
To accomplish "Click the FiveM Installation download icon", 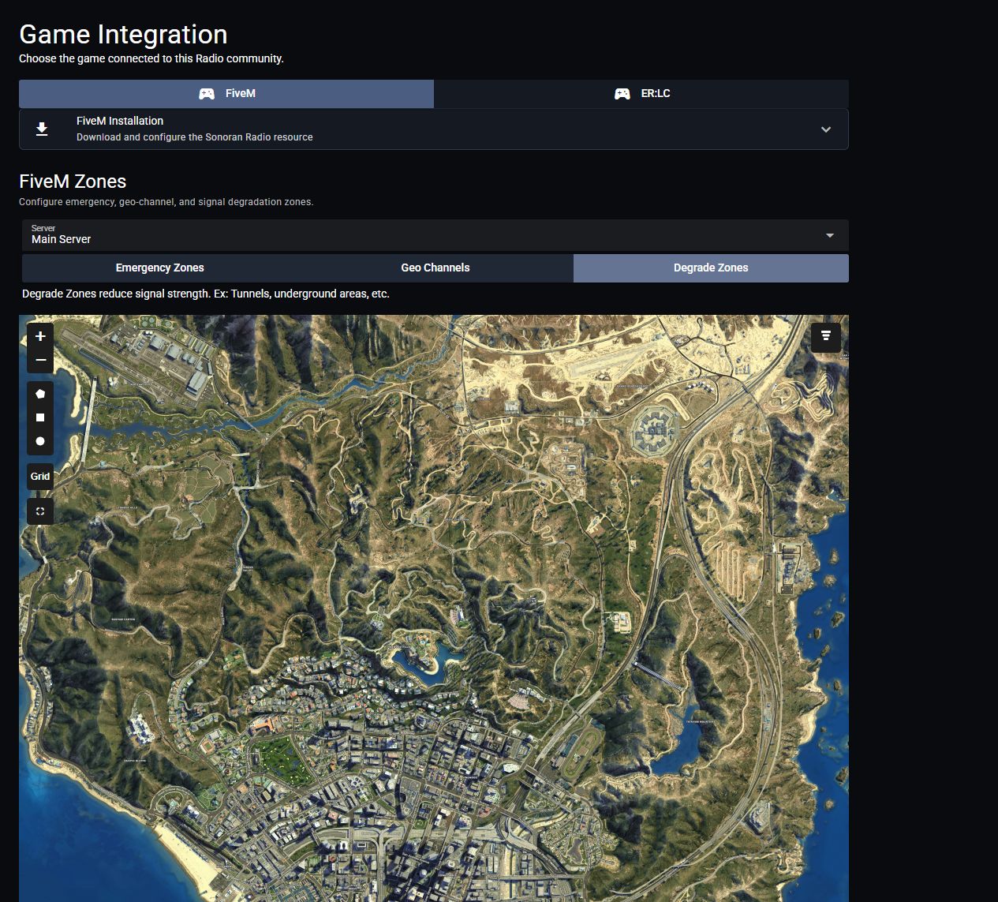I will (x=42, y=129).
